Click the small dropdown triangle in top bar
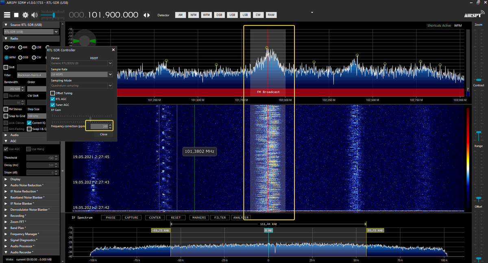The width and height of the screenshot is (488, 263). [312, 12]
